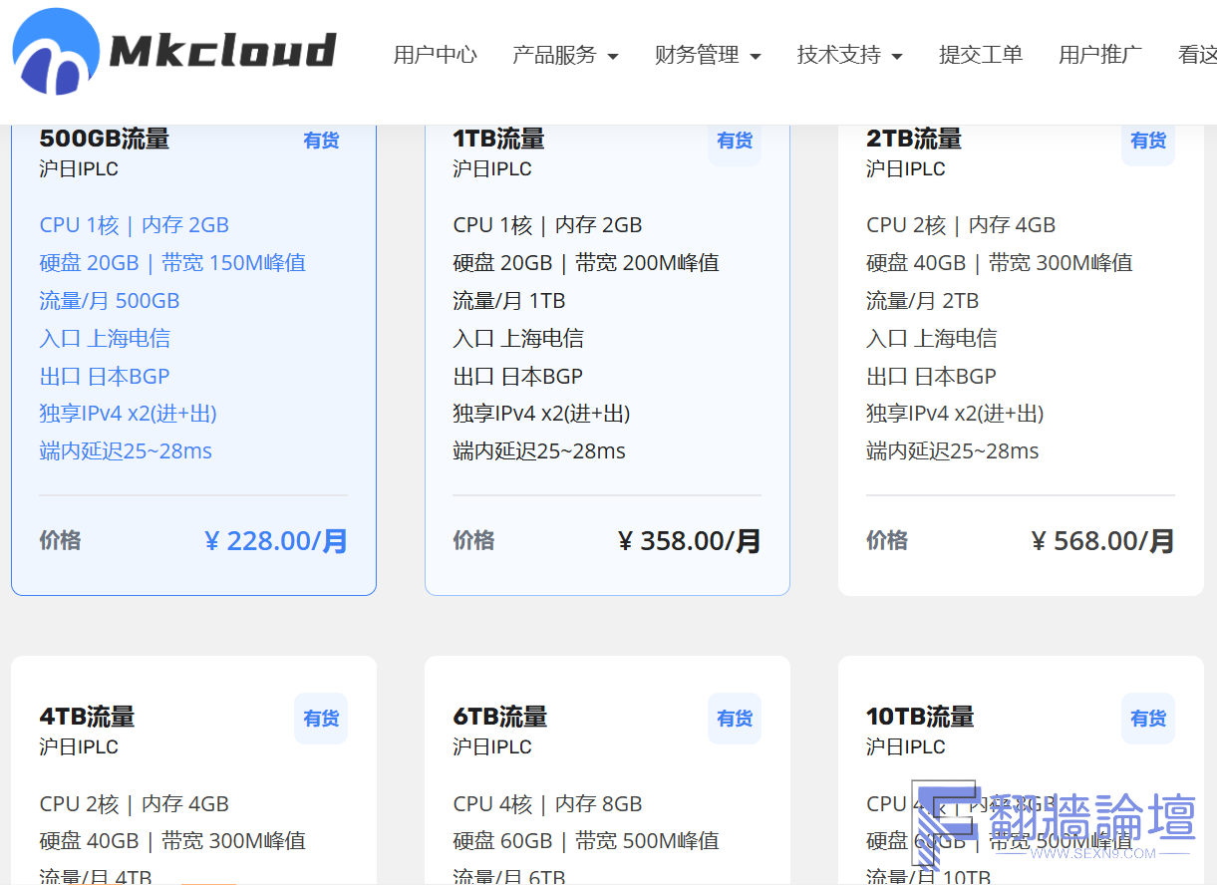Click the ¥358.00/月 price
This screenshot has width=1217, height=885.
(690, 541)
